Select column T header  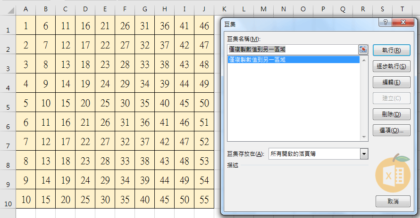(x=402, y=9)
